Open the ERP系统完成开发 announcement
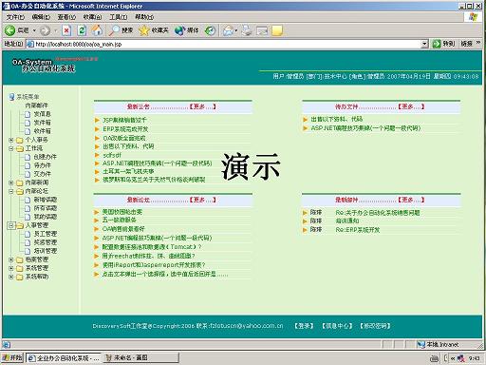This screenshot has height=365, width=486. tap(125, 129)
